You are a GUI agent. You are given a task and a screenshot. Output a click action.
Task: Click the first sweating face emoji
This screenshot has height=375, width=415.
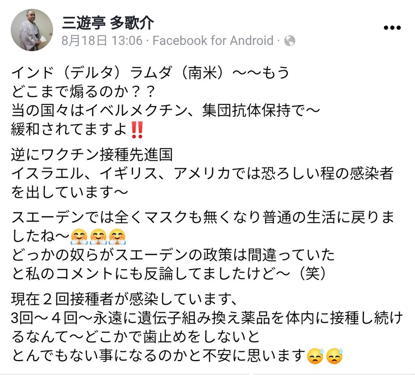click(x=315, y=356)
